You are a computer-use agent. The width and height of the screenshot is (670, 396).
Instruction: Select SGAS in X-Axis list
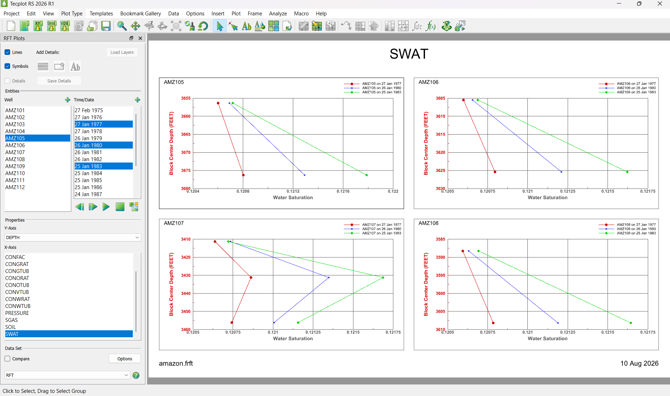tap(69, 320)
